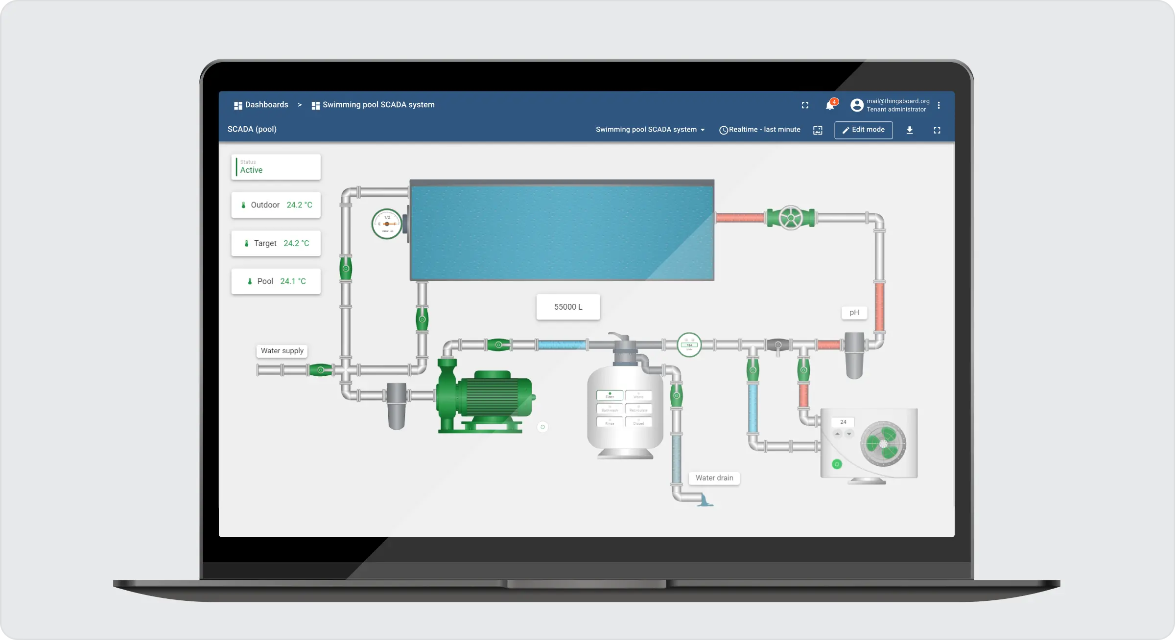Select Waste mode on the sand filter
The width and height of the screenshot is (1175, 640).
[x=638, y=395]
